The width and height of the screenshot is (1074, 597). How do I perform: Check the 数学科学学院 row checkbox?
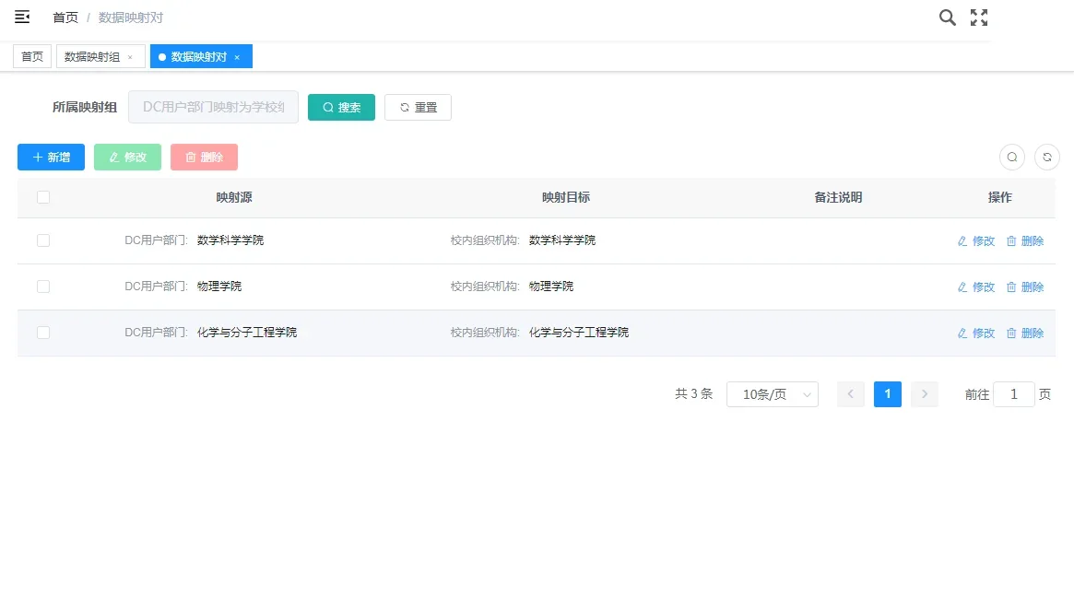pyautogui.click(x=43, y=240)
